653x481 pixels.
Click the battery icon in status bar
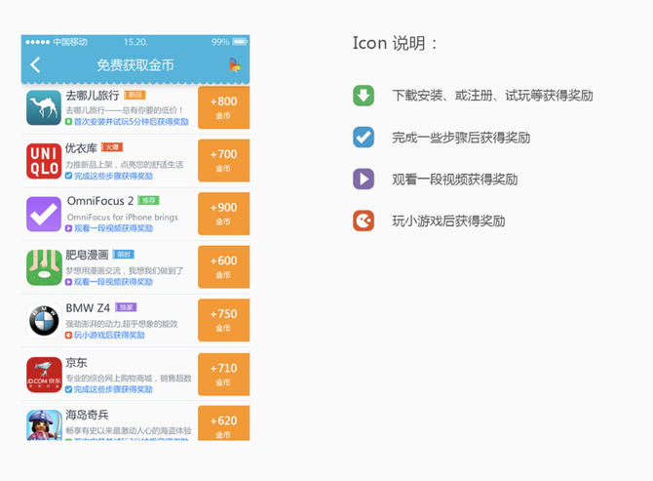click(x=241, y=42)
